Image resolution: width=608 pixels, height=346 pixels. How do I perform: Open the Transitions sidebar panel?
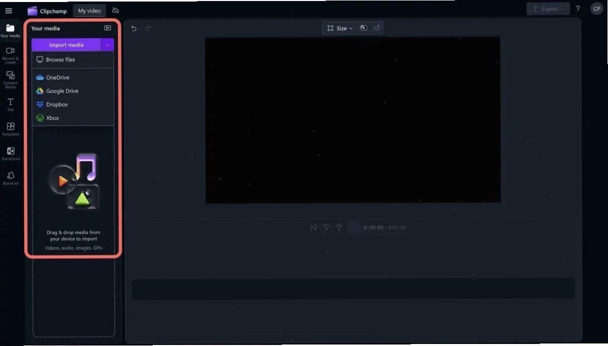coord(10,154)
